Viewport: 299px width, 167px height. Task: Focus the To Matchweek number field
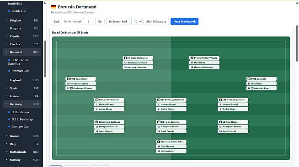click(x=89, y=21)
